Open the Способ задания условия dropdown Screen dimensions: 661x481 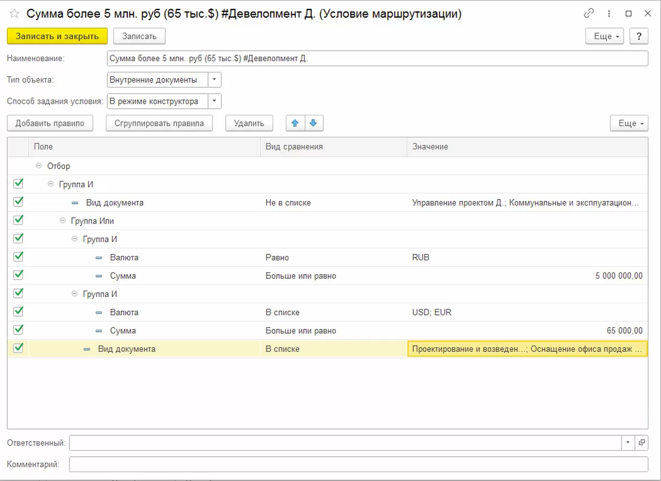214,101
